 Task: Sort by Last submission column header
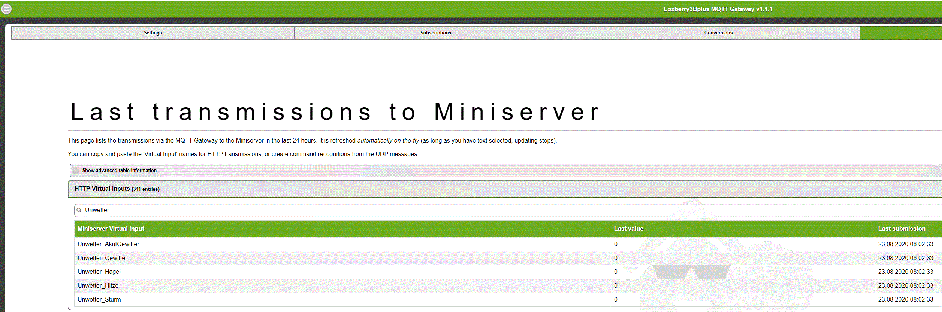(x=902, y=229)
